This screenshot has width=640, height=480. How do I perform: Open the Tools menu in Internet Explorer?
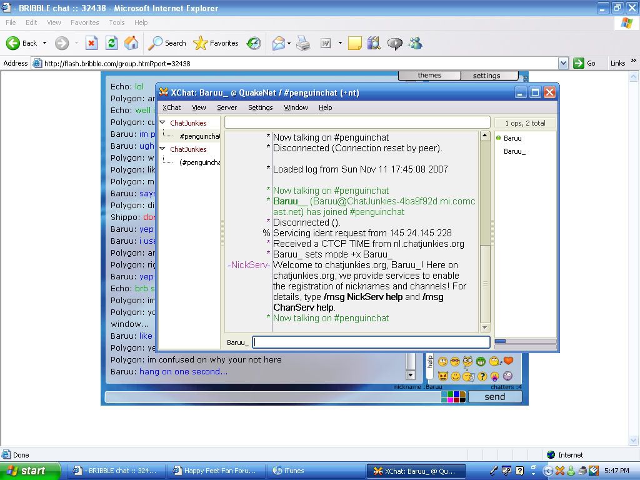click(117, 22)
